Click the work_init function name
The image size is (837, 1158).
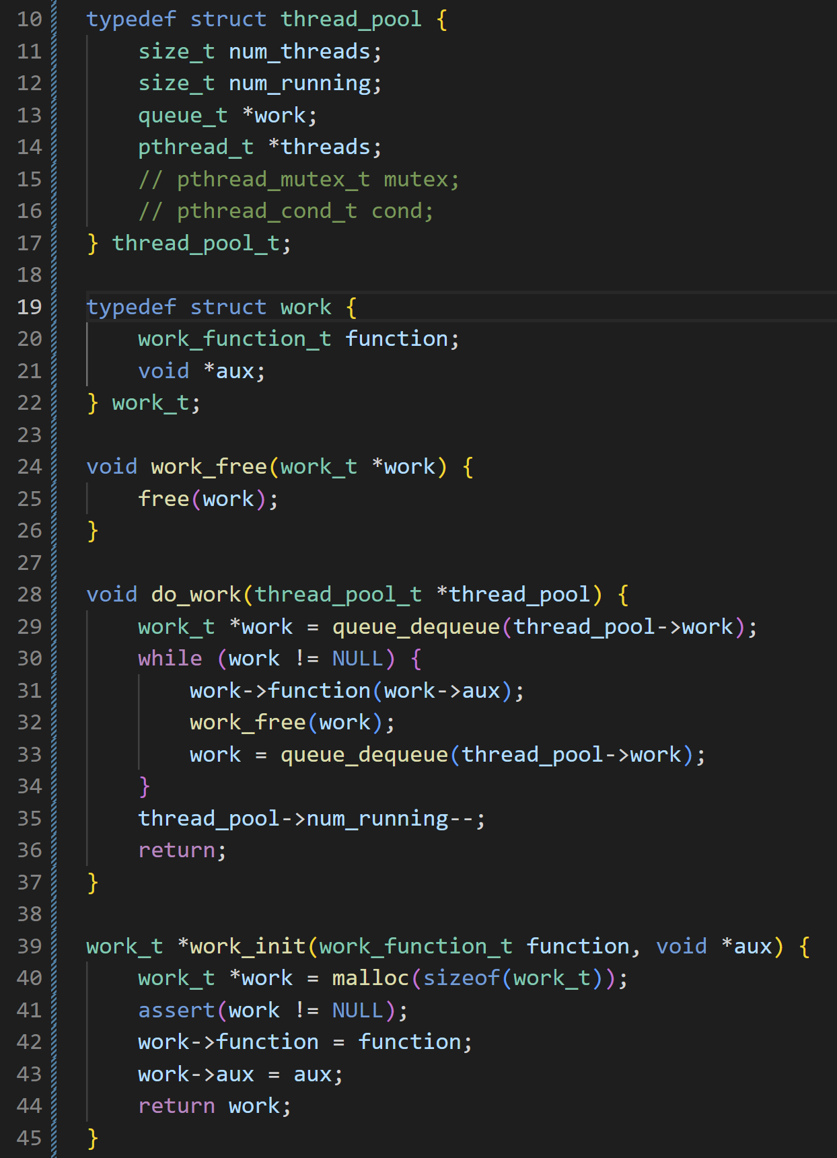[x=248, y=947]
